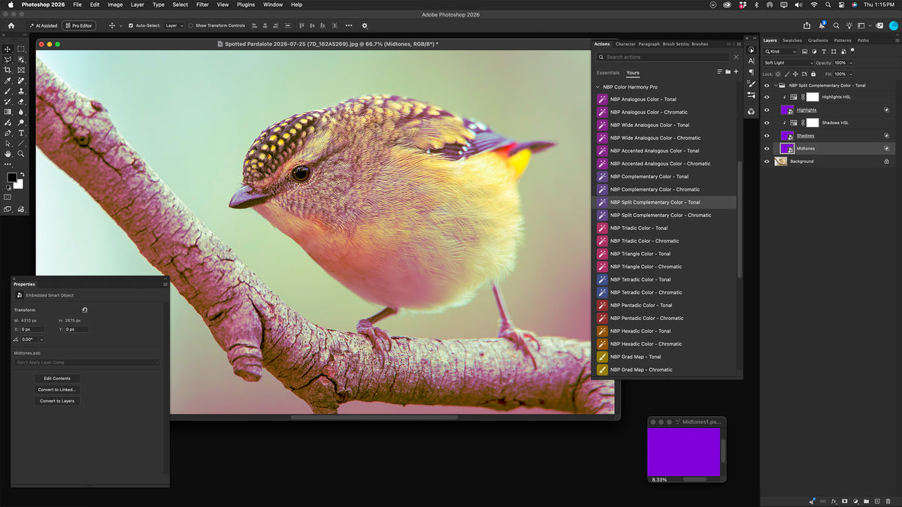Viewport: 902px width, 507px height.
Task: Select the Eraser tool
Action: (x=21, y=101)
